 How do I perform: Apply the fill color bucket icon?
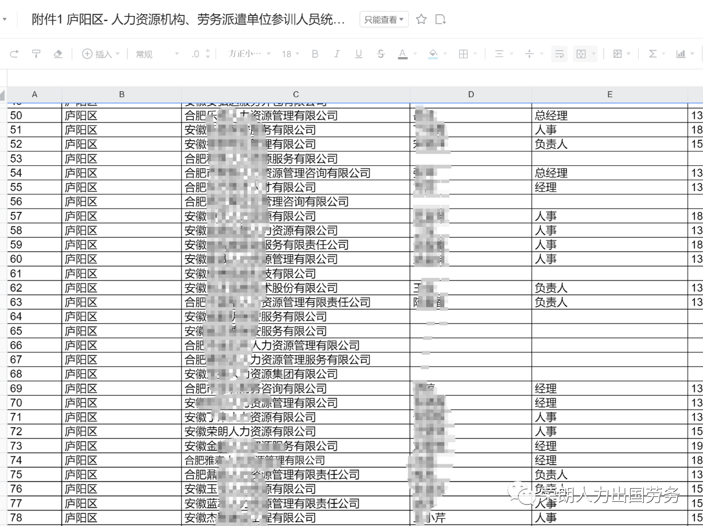pos(433,54)
